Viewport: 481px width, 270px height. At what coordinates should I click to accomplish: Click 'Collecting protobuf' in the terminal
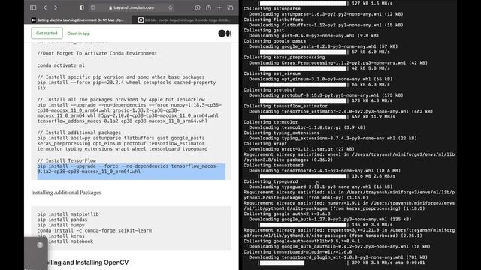pyautogui.click(x=269, y=90)
